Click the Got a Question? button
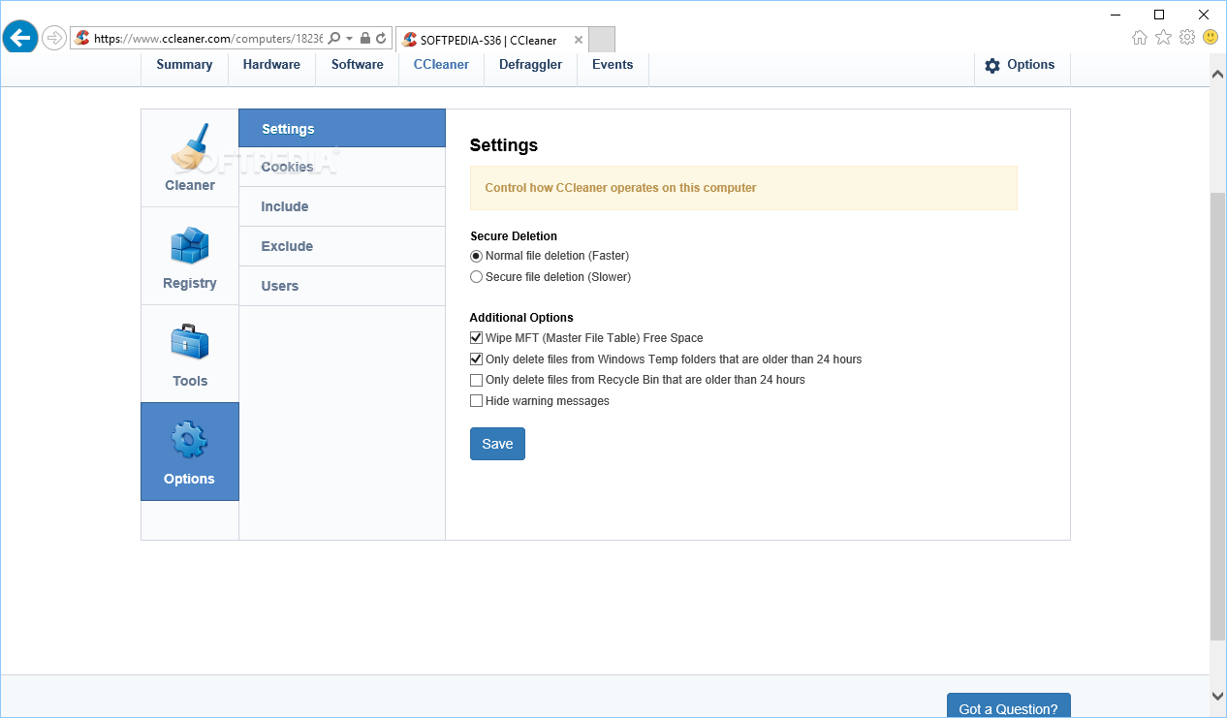Image resolution: width=1227 pixels, height=718 pixels. (x=1008, y=705)
